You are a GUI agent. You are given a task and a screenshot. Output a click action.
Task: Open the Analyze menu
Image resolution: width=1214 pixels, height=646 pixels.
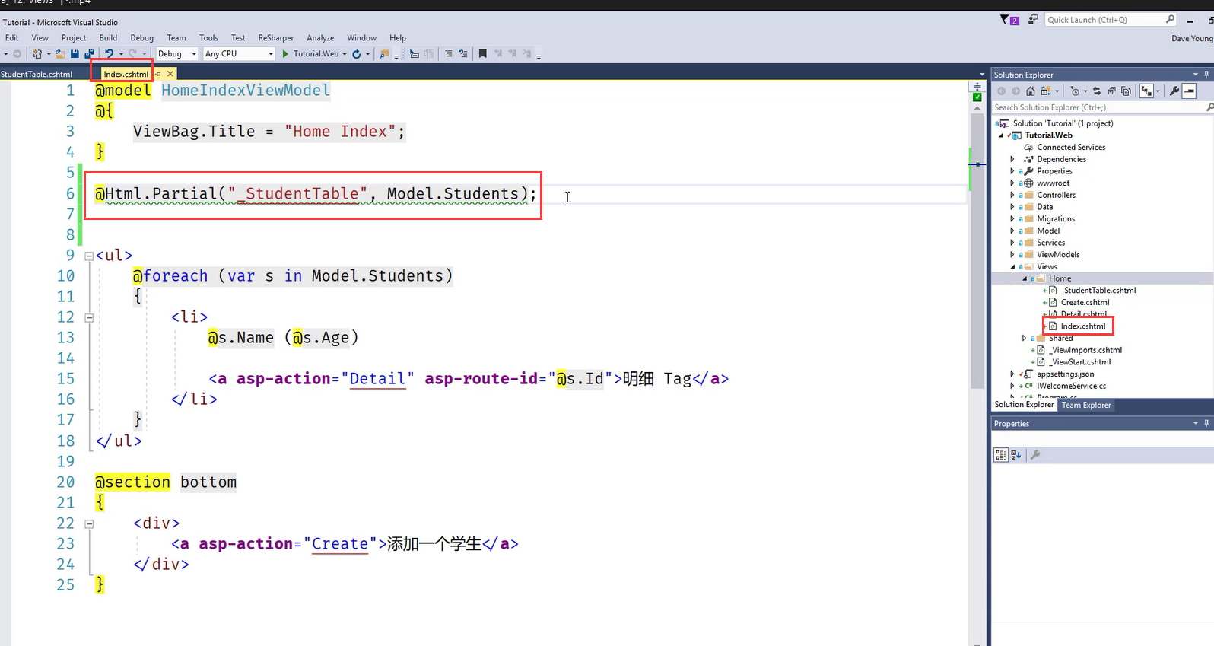[x=320, y=37]
